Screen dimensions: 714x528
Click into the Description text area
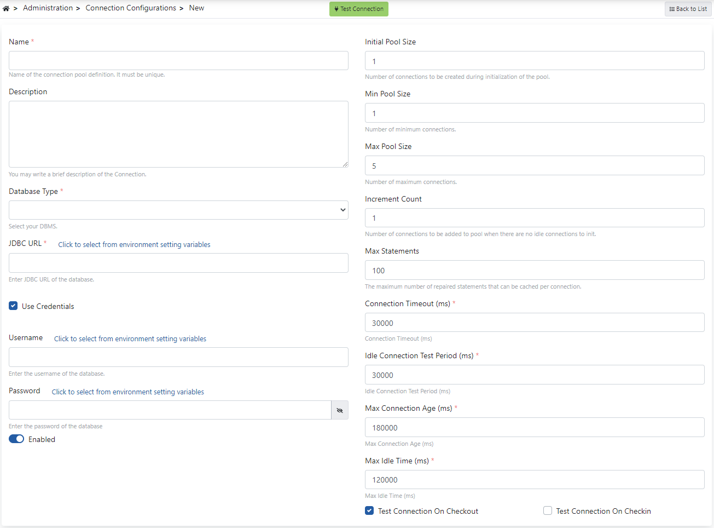(178, 134)
